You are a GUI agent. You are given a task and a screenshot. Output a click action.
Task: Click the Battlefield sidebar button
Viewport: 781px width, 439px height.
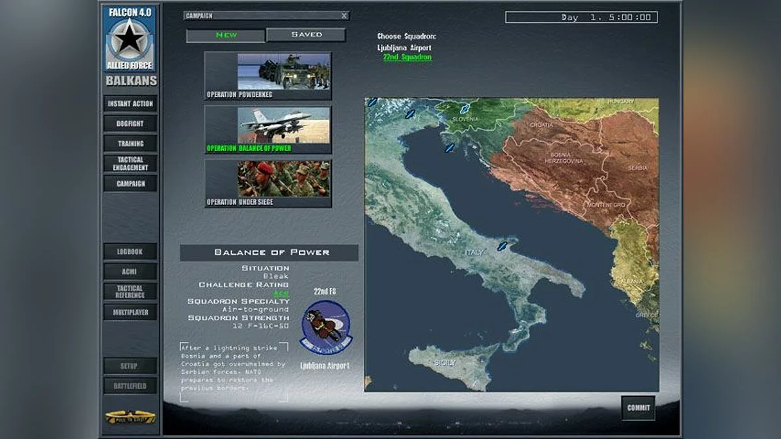(x=130, y=386)
